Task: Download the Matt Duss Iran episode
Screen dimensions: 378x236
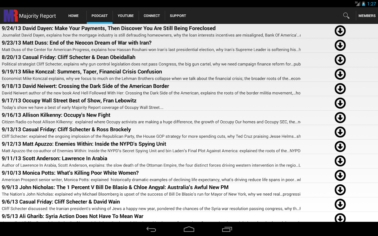Action: pos(340,45)
